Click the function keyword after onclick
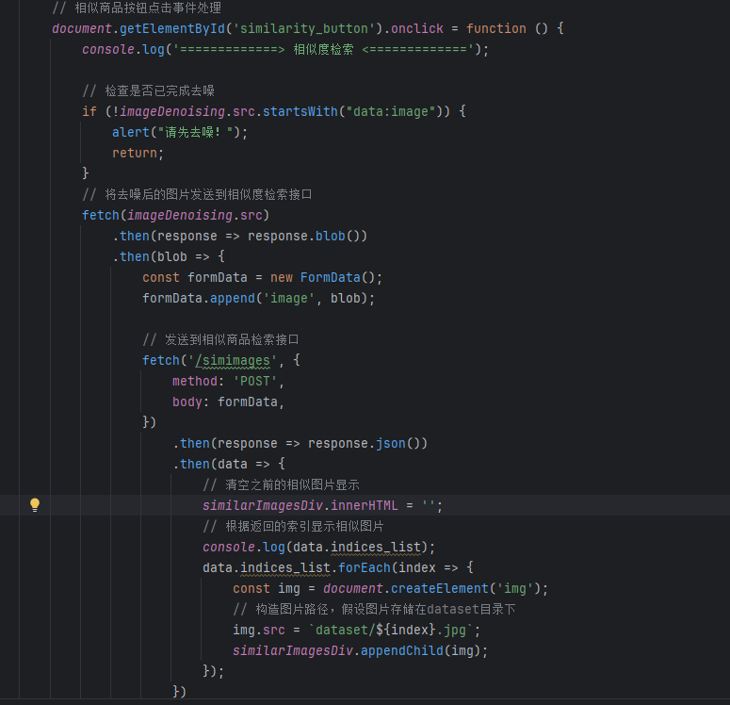 point(495,29)
